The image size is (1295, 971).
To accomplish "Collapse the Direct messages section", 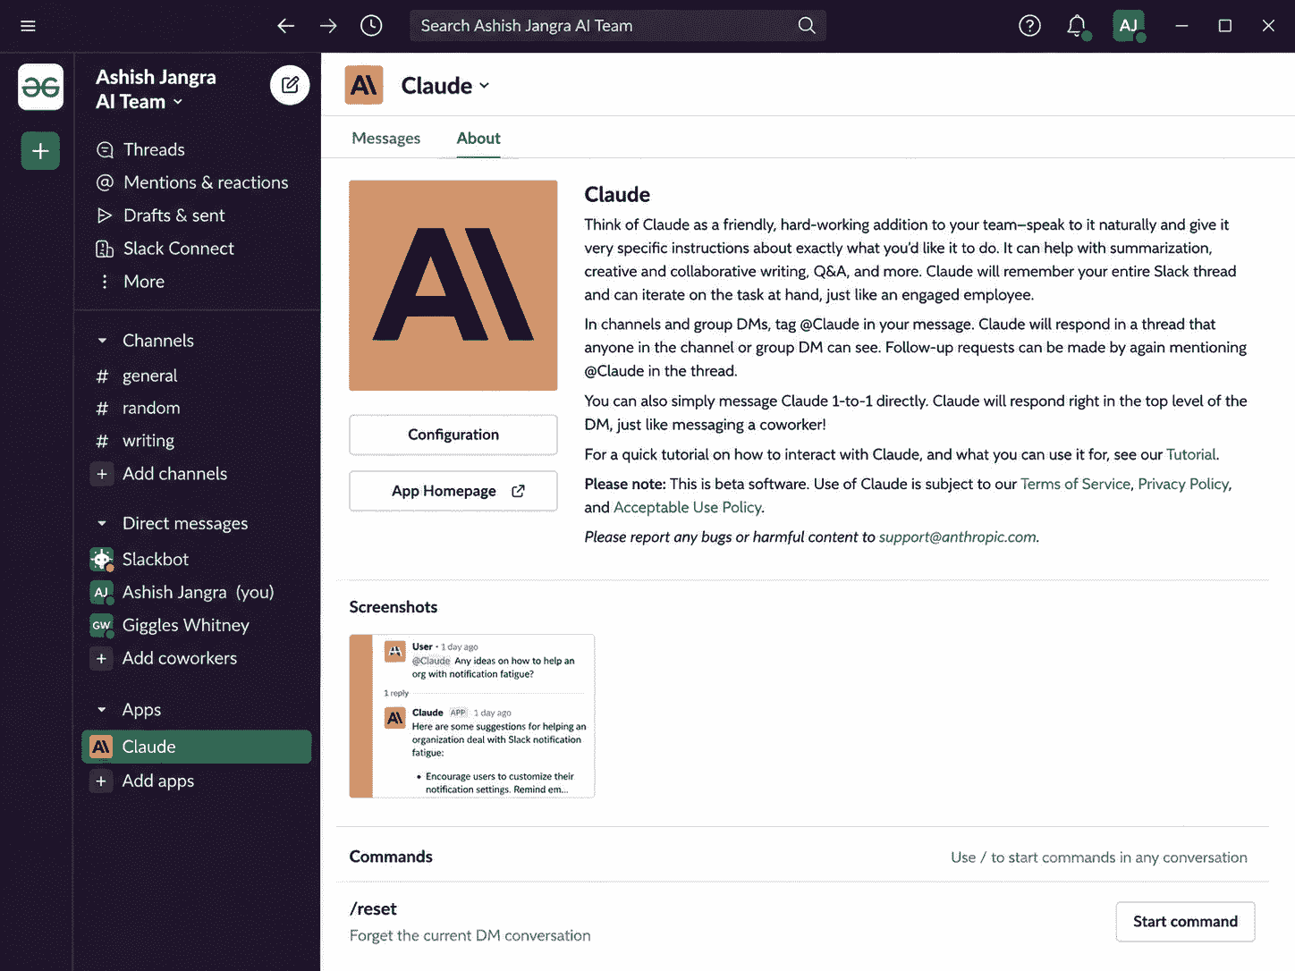I will point(102,524).
